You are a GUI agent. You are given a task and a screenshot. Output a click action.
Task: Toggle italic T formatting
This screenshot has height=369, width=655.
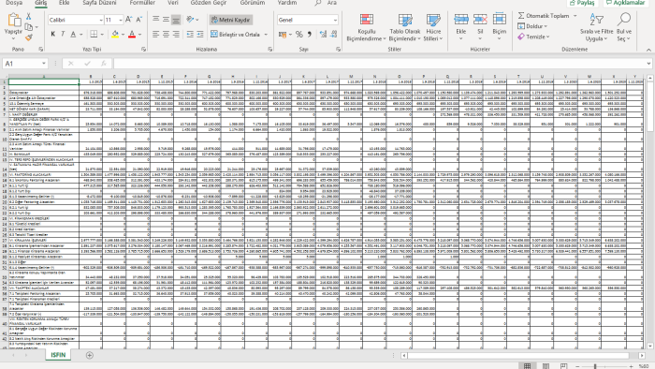pos(63,35)
